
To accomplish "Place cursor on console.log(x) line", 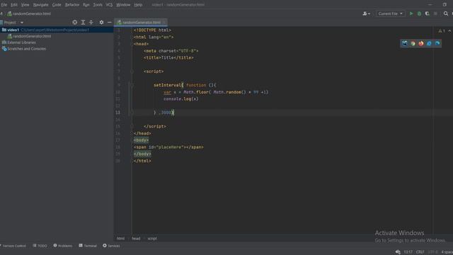I will (181, 99).
